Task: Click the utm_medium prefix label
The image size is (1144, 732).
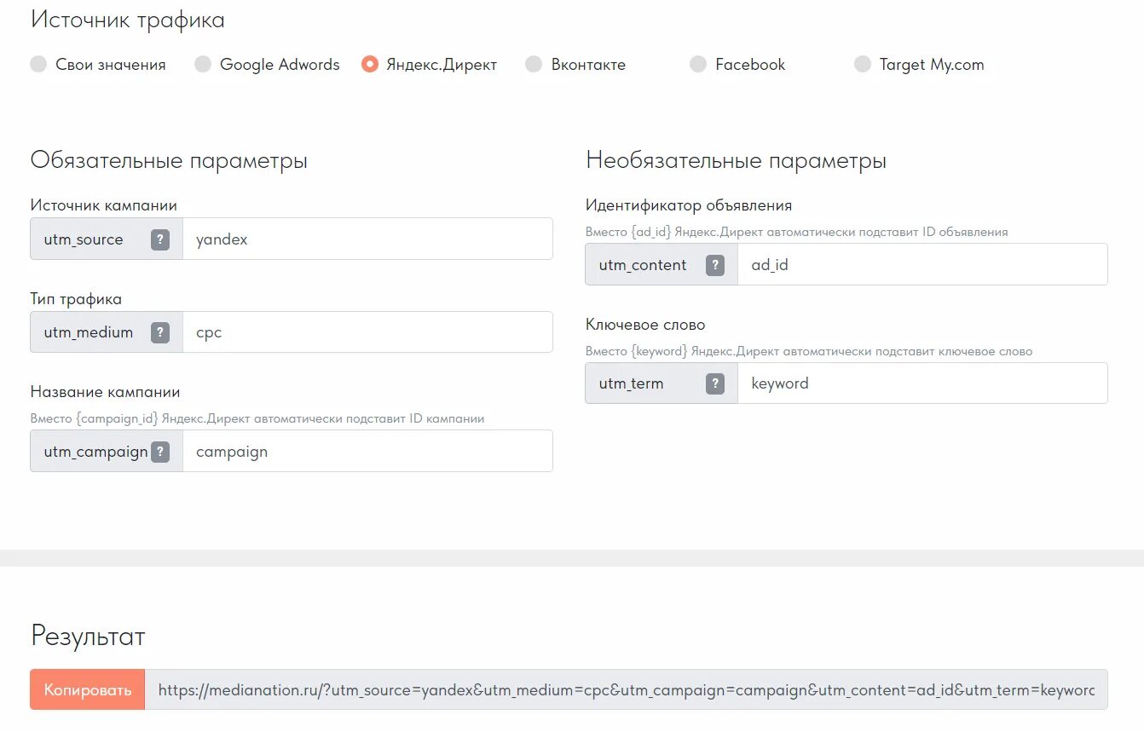Action: coord(89,332)
